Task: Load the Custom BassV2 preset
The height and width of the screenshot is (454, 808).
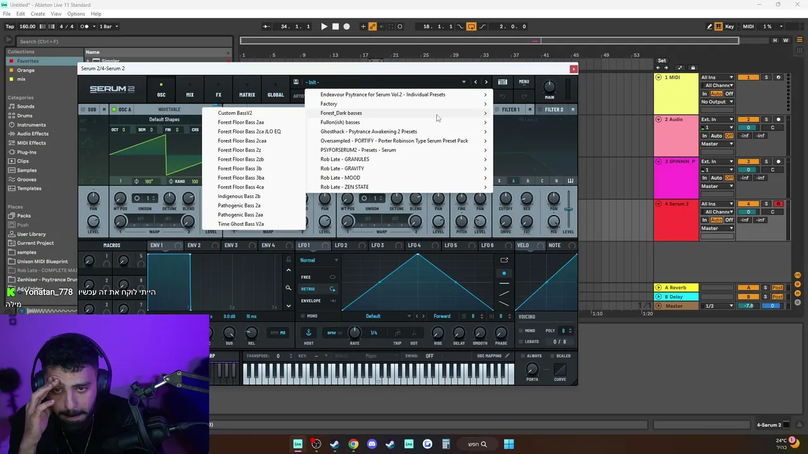Action: point(253,113)
